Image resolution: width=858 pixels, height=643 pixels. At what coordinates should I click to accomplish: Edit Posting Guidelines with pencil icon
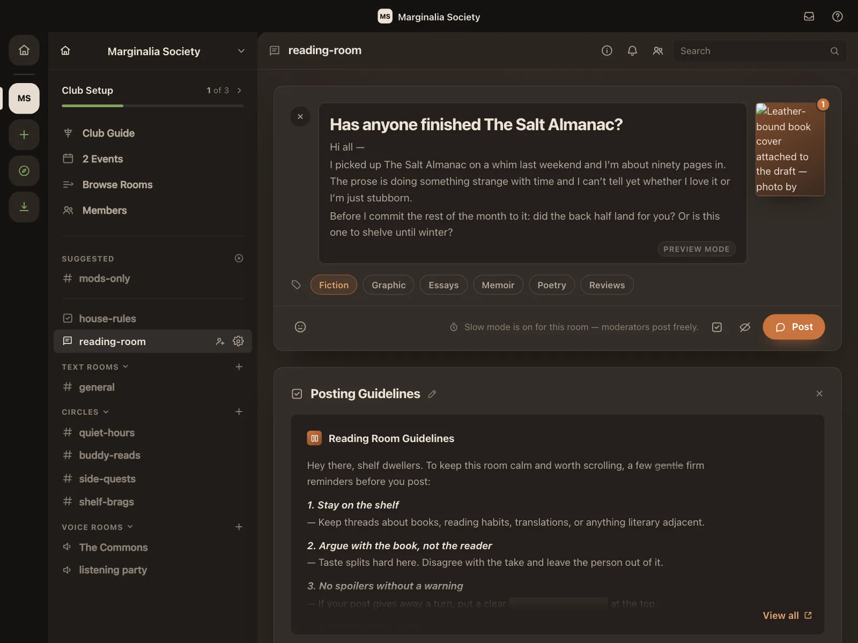tap(432, 394)
